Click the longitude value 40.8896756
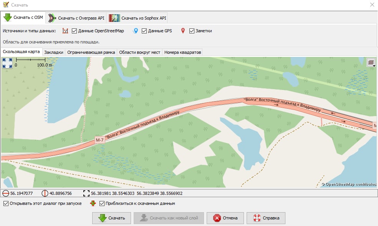378x226 pixels. 61,193
